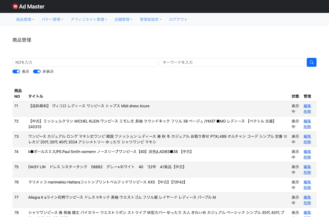Click 削除 for product 75
329x217 pixels.
[x=307, y=173]
